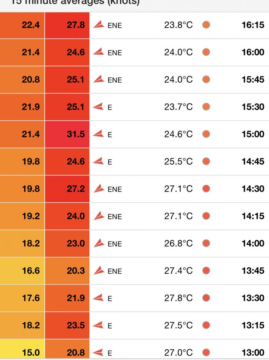269x360 pixels.
Task: Click the wind direction arrow icon at 16:15
Action: [99, 25]
